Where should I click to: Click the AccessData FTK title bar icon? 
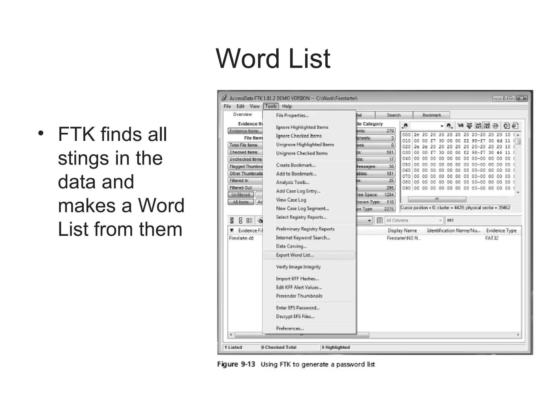(x=225, y=98)
